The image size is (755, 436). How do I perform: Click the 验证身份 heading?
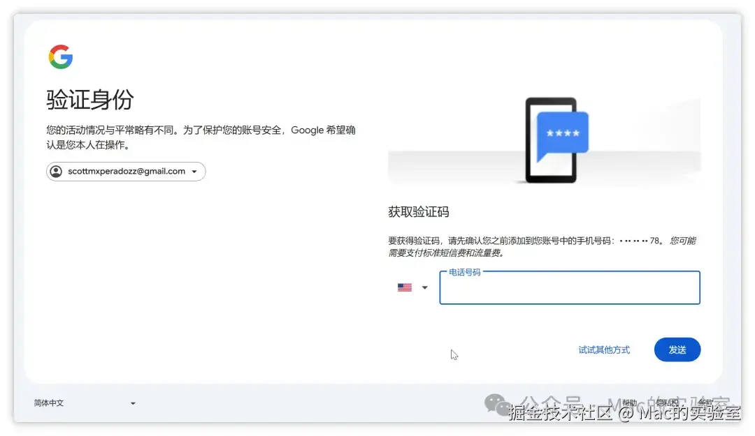click(x=90, y=100)
